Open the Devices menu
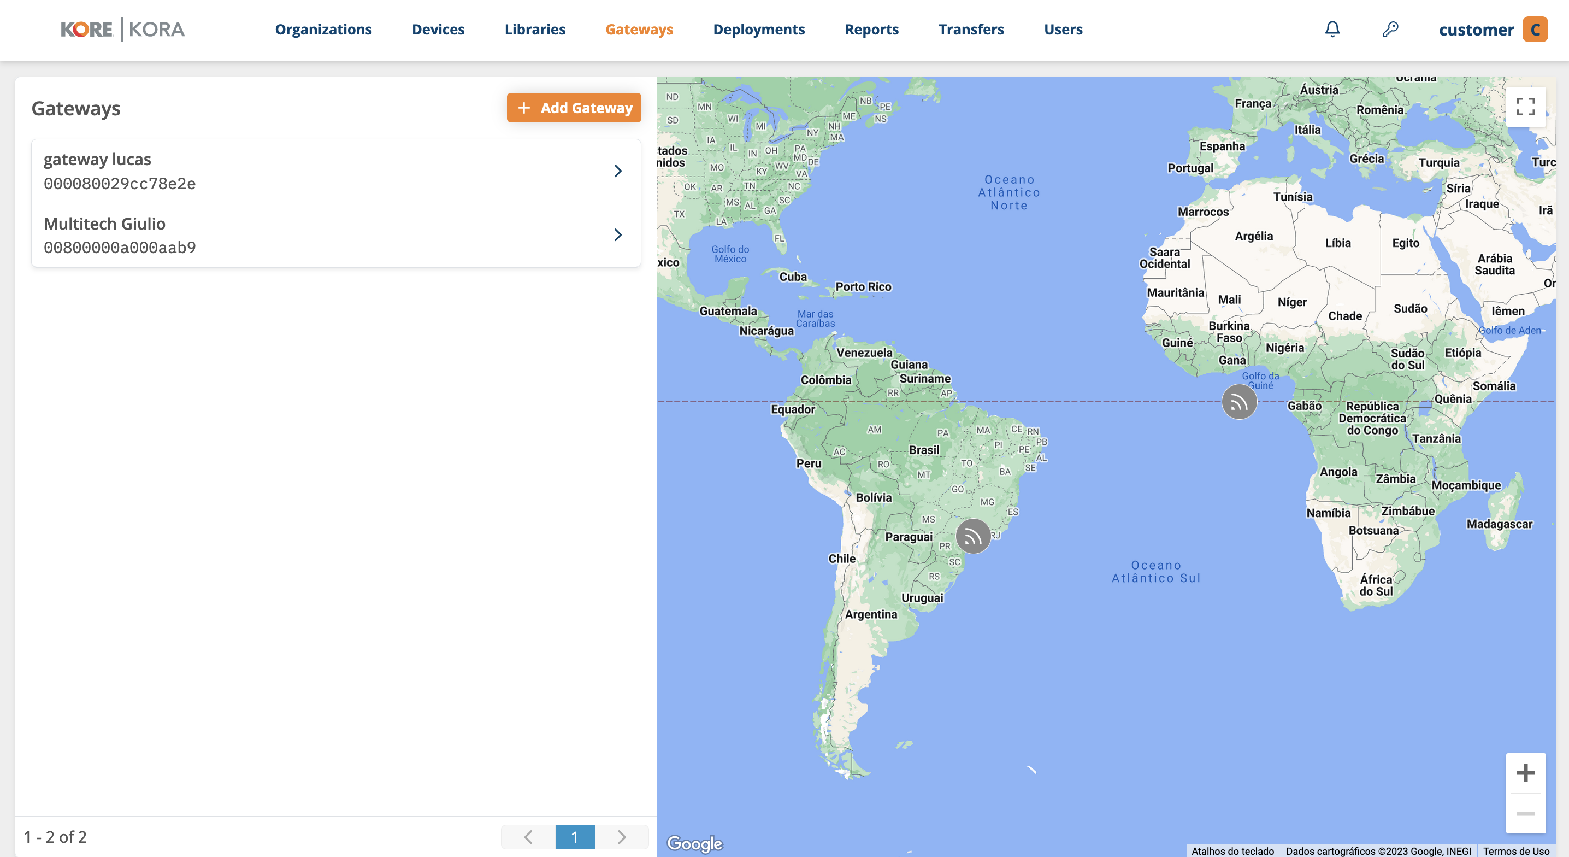This screenshot has width=1569, height=857. [438, 30]
